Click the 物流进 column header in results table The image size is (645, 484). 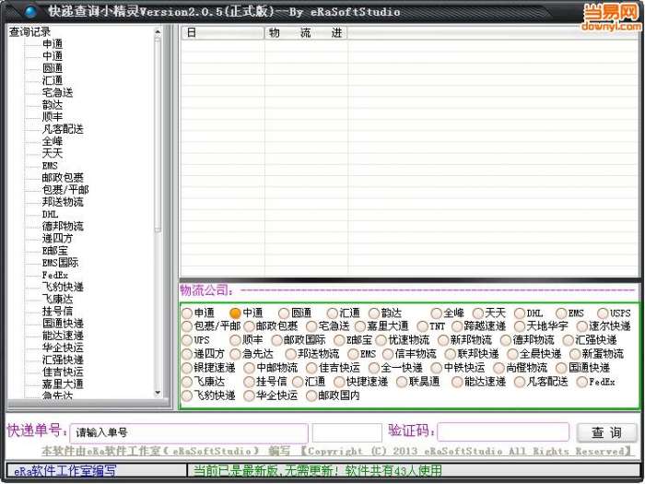point(306,33)
